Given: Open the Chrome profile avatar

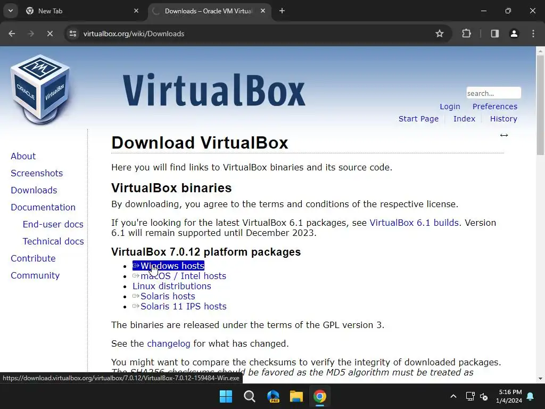Looking at the screenshot, I should 514,34.
